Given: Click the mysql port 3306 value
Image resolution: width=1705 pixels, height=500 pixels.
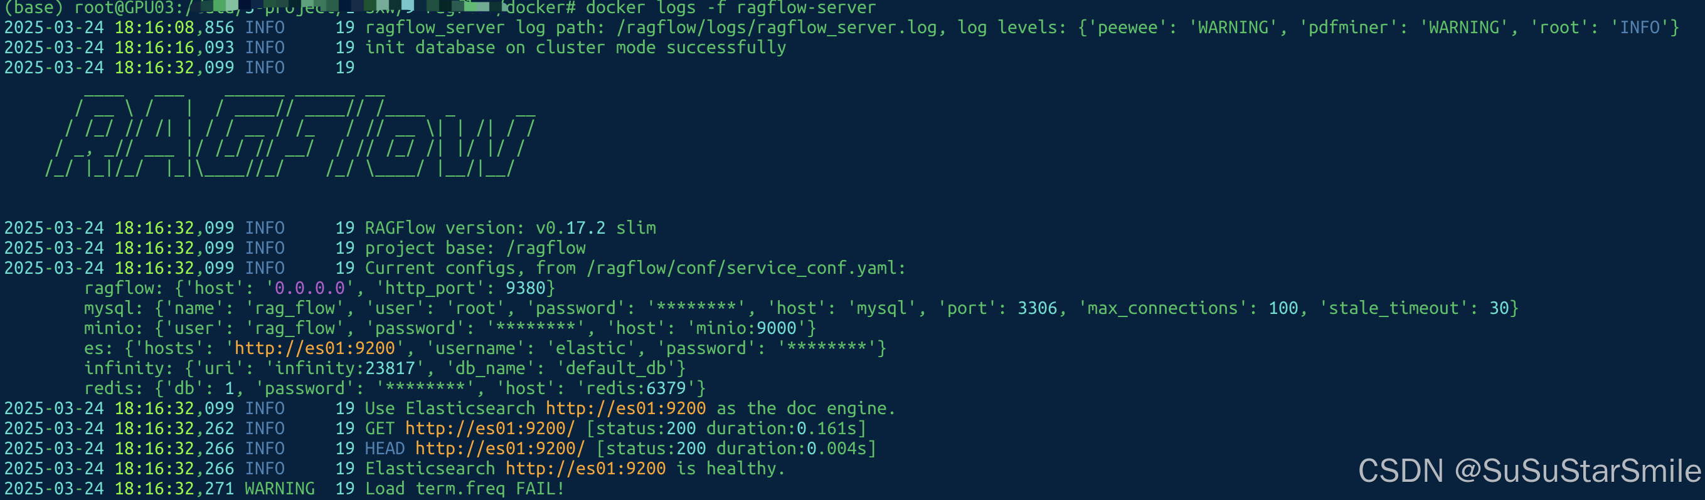Looking at the screenshot, I should click(1037, 308).
